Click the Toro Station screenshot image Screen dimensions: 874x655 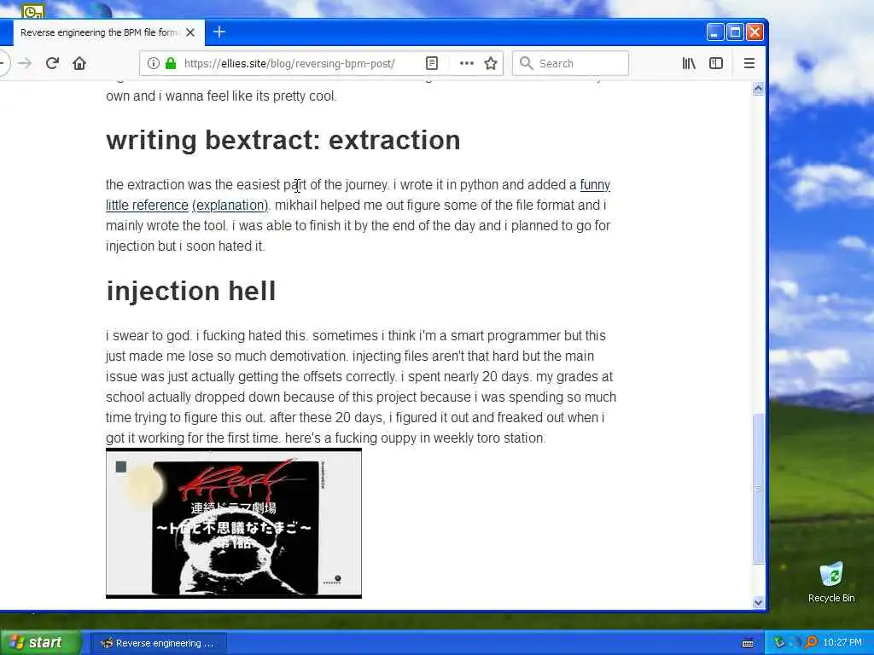(234, 523)
